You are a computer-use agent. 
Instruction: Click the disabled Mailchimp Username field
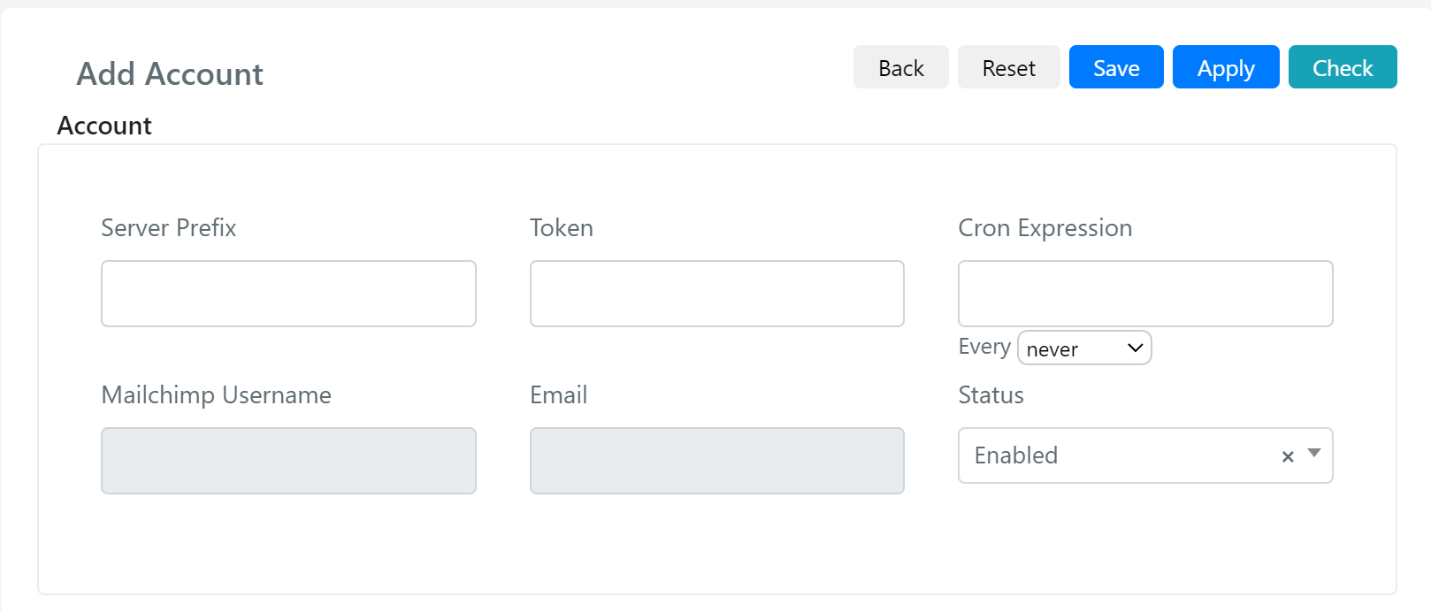coord(288,461)
